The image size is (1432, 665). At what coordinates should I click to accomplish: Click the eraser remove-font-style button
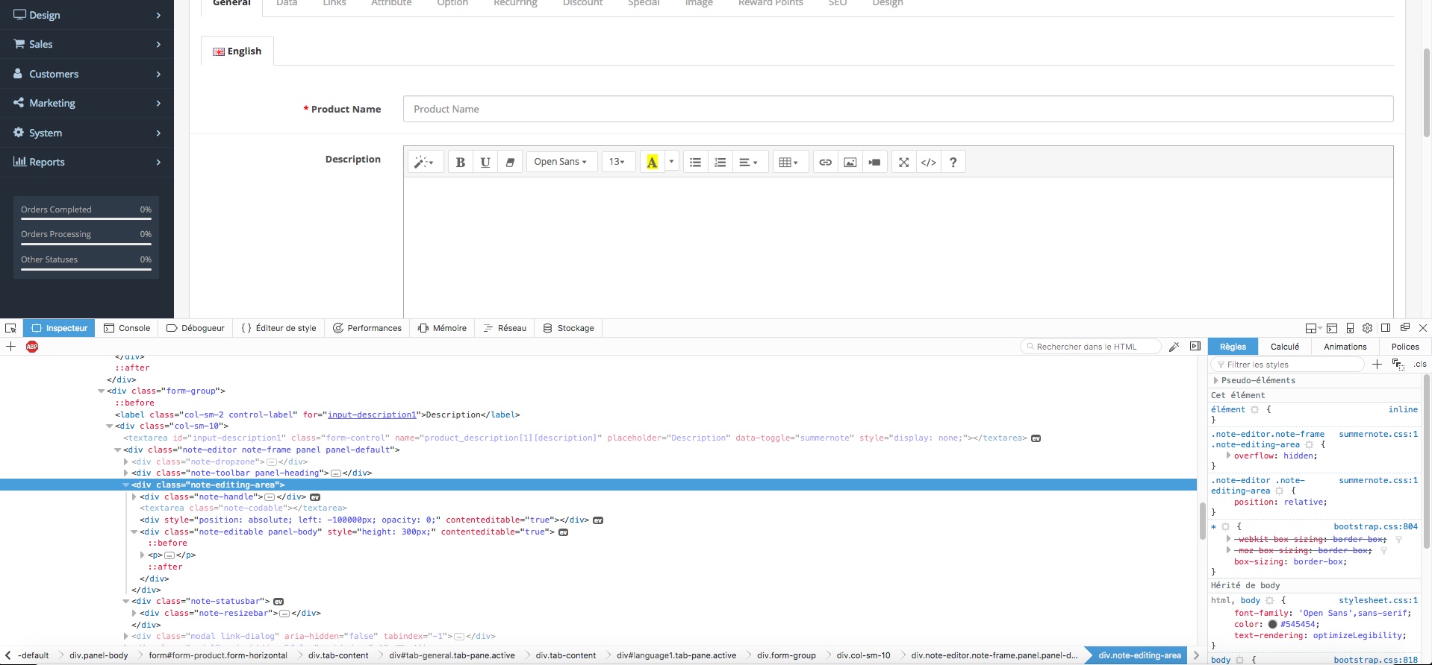(x=510, y=162)
